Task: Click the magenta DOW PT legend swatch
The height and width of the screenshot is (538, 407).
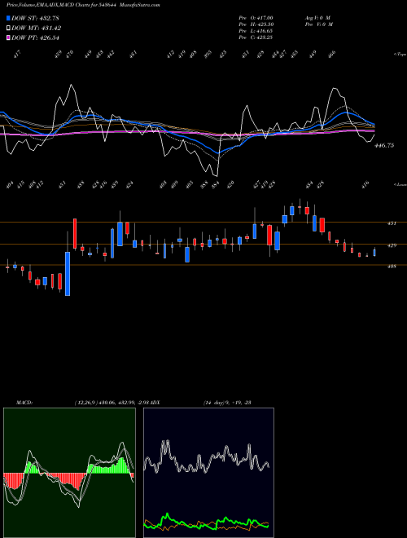Action: pyautogui.click(x=8, y=37)
